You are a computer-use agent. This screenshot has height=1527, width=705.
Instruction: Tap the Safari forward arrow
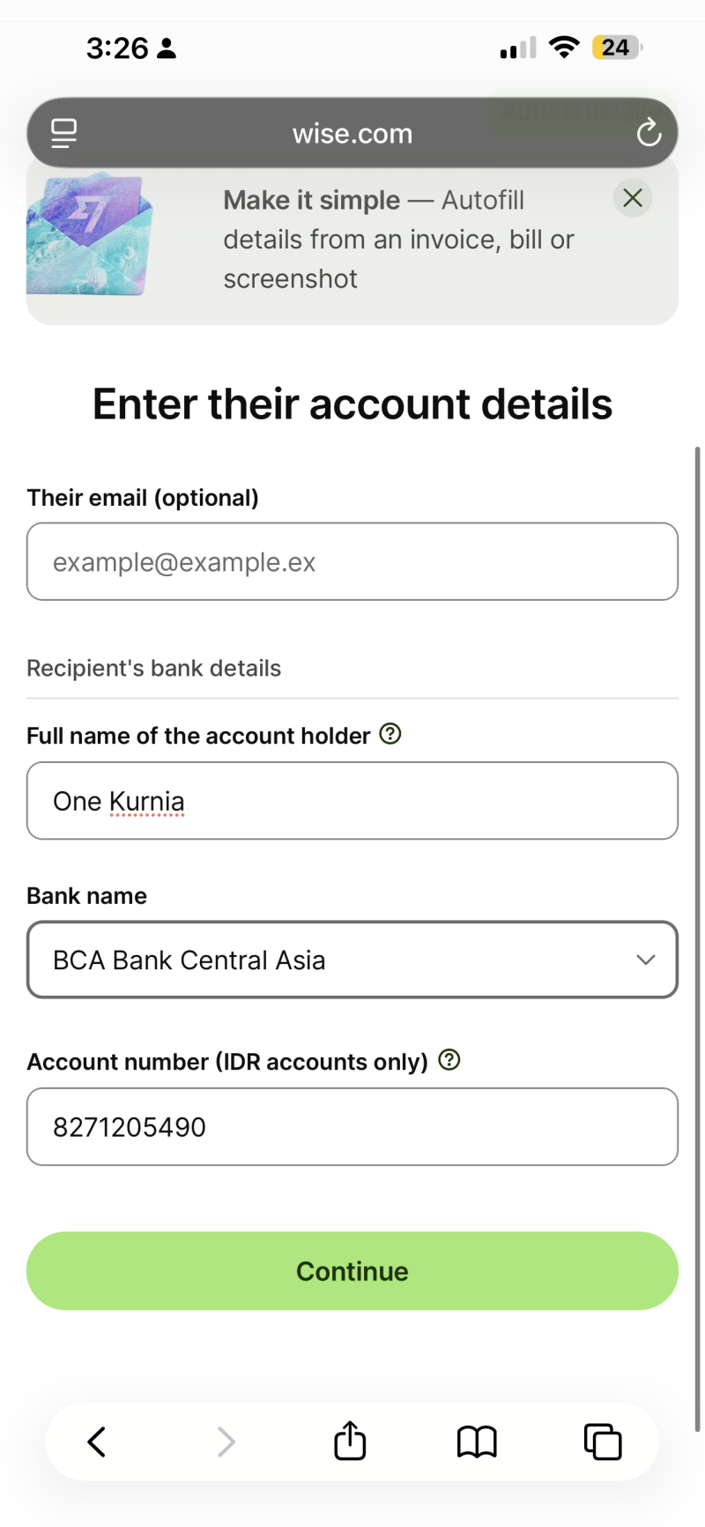point(226,1442)
